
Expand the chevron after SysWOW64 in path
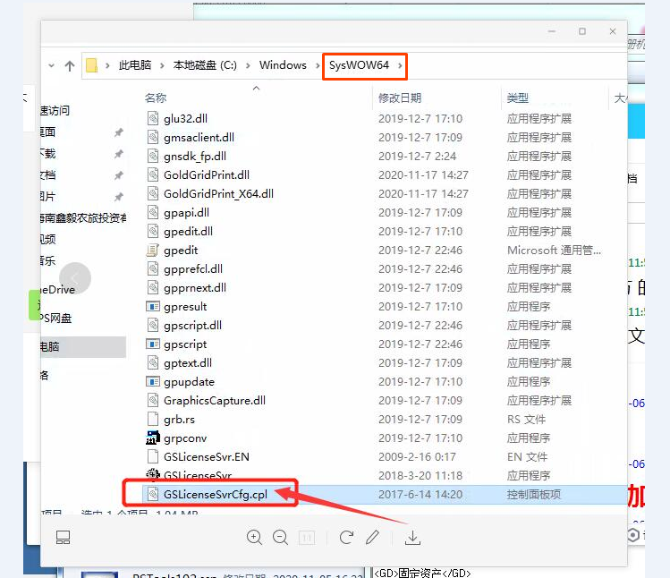tap(401, 65)
